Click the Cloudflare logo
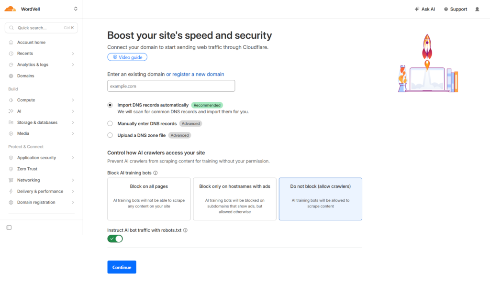This screenshot has height=282, width=490. click(x=10, y=9)
